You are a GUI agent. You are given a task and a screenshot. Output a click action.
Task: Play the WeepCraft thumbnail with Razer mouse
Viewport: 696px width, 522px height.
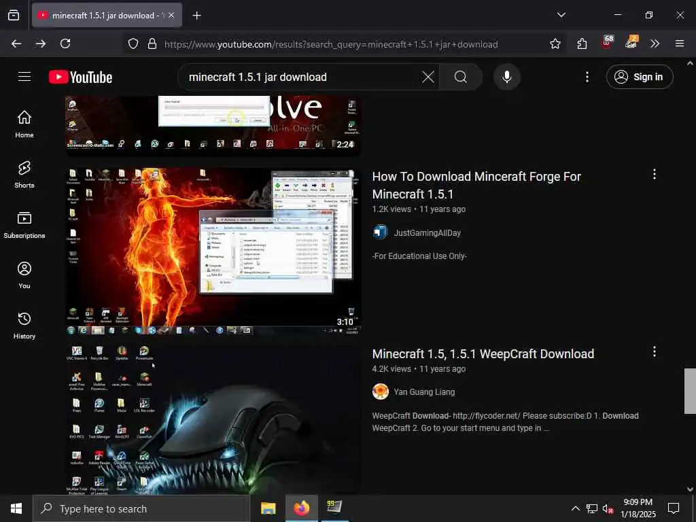(213, 419)
